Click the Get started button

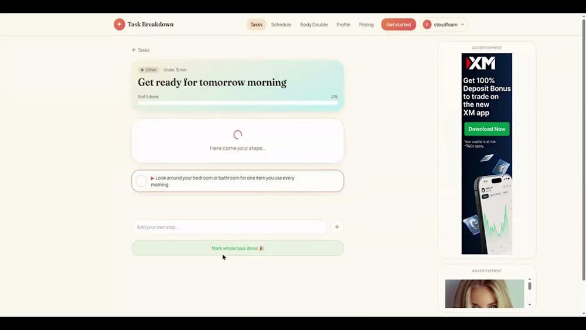(398, 25)
